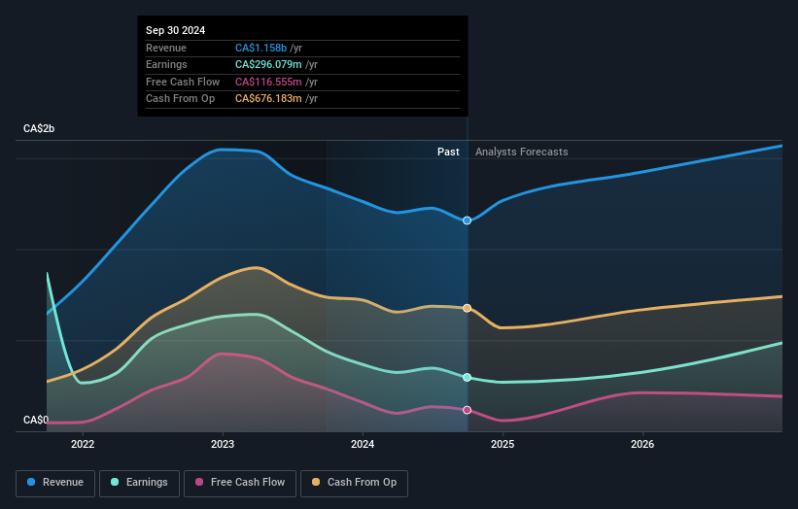Click the tooltip Cash From Op row label
The width and height of the screenshot is (798, 509).
pos(180,99)
